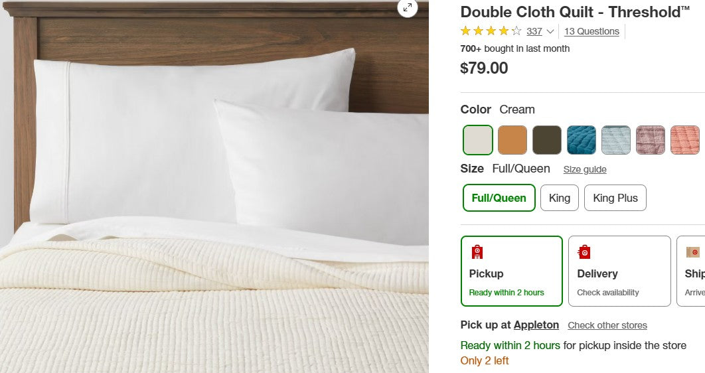Choose the light blue quilt swatch
Viewport: 705px width, 373px height.
(616, 140)
